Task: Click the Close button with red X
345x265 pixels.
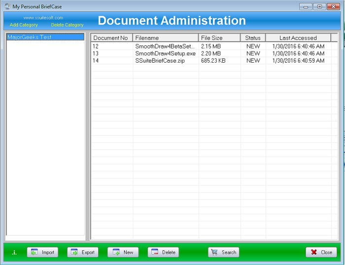Action: pyautogui.click(x=321, y=252)
